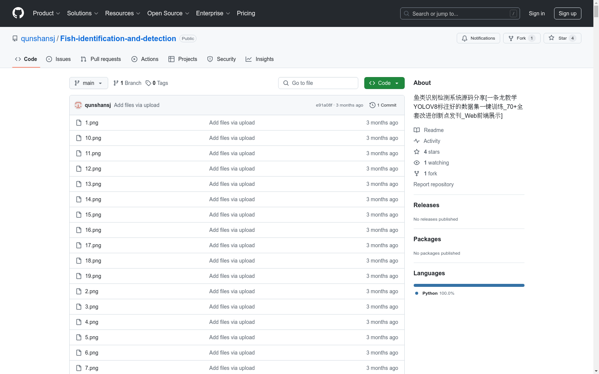Expand the Resources menu
The height and width of the screenshot is (374, 599).
click(x=123, y=13)
